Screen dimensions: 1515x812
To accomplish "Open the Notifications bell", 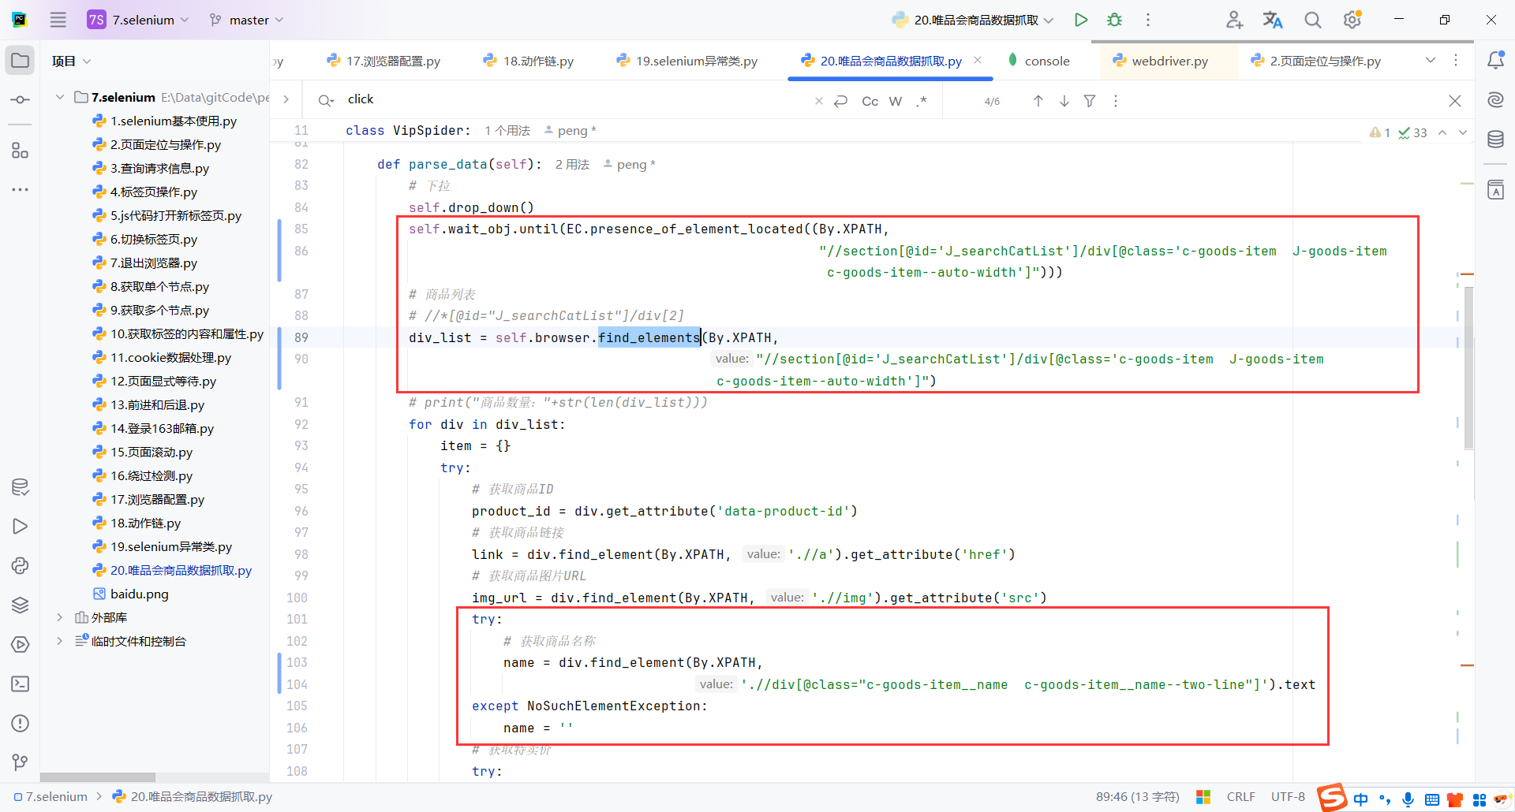I will pyautogui.click(x=1495, y=61).
